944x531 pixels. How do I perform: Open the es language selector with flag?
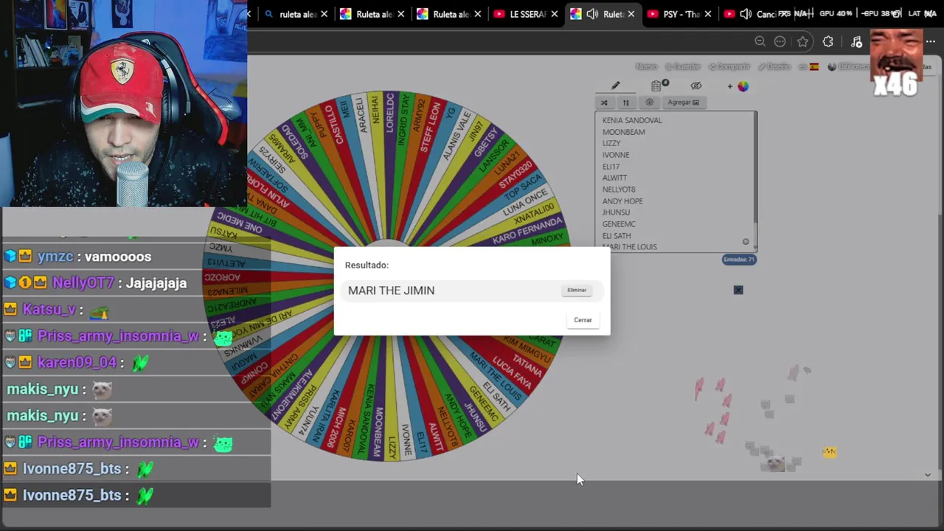[808, 66]
